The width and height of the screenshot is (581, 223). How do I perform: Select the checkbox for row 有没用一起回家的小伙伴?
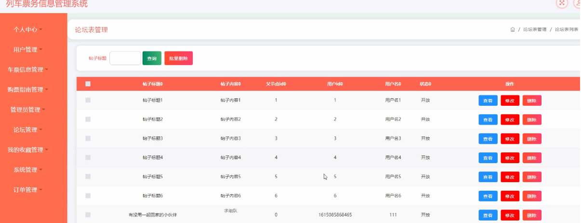click(x=88, y=215)
